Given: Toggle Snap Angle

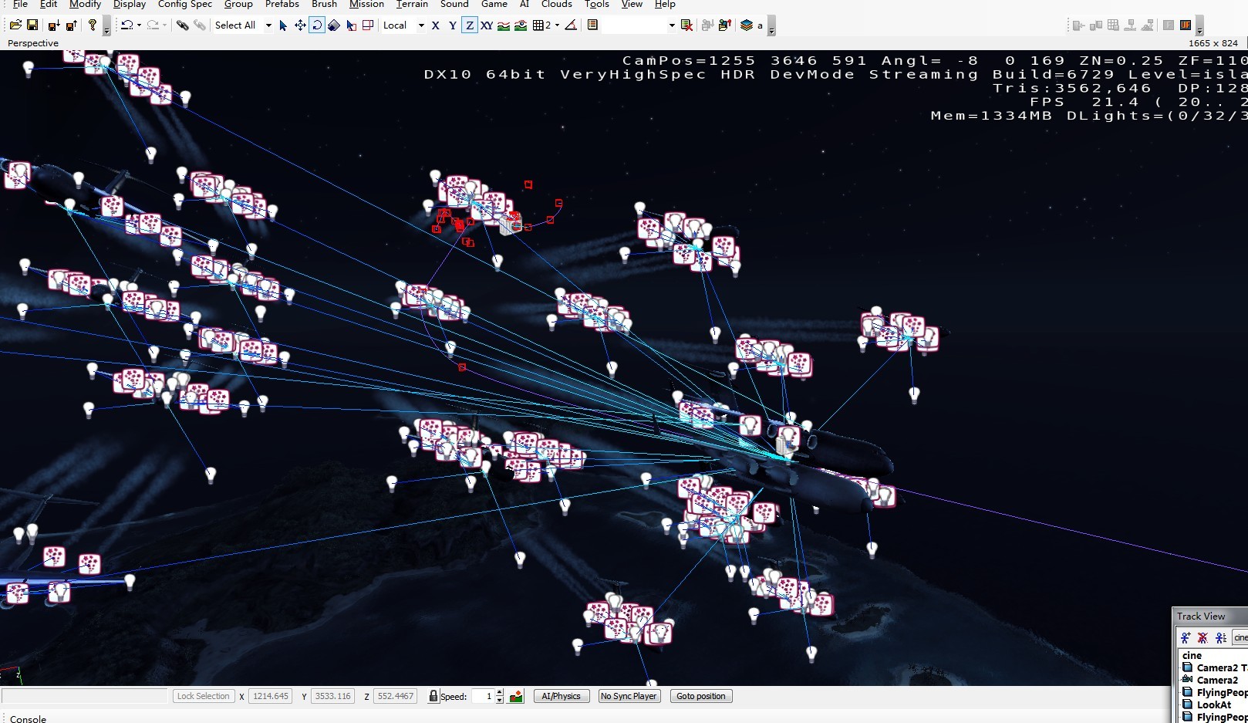Looking at the screenshot, I should point(571,25).
